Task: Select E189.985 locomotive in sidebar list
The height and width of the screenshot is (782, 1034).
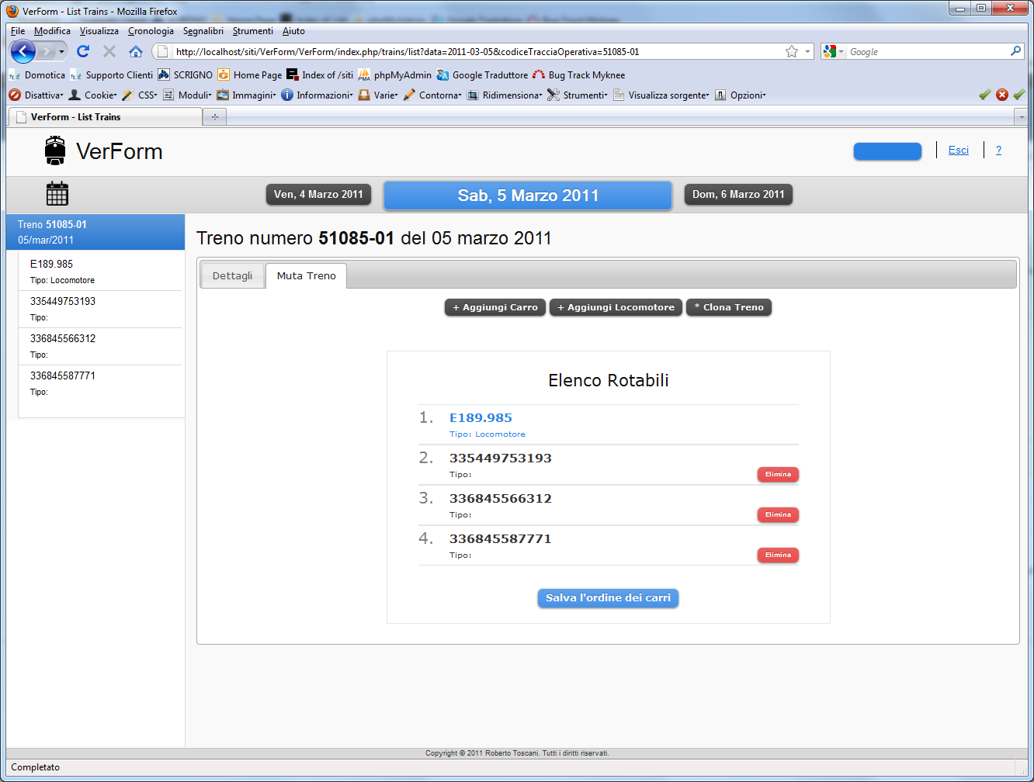Action: 101,272
